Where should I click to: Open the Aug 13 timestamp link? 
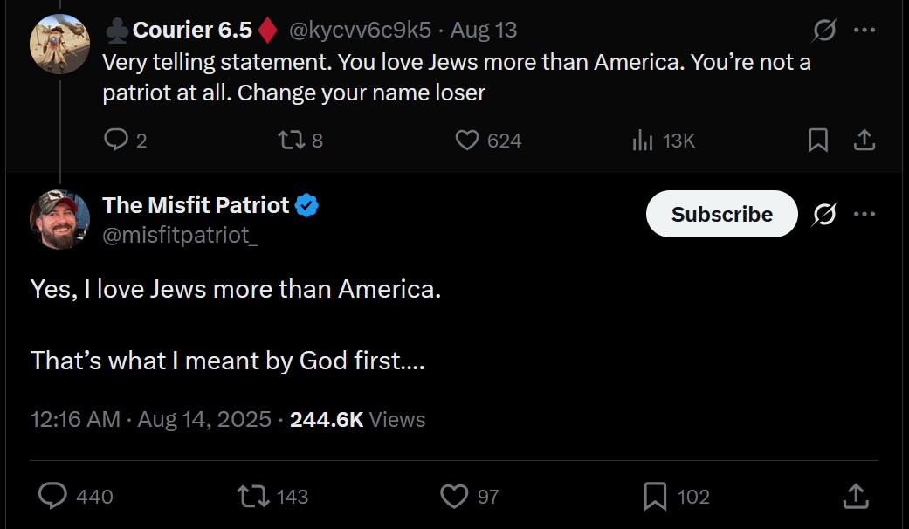coord(484,31)
